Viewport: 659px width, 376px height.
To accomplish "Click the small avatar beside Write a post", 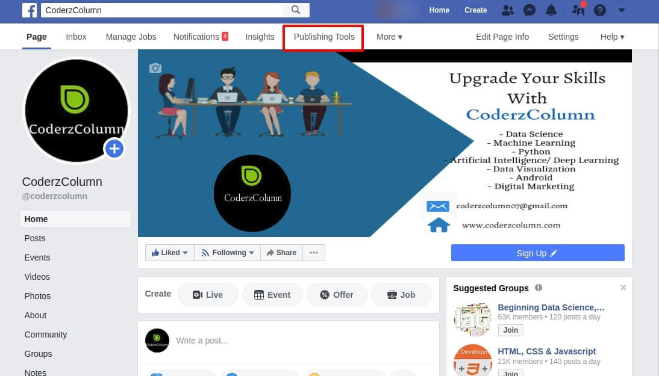I will tap(157, 341).
